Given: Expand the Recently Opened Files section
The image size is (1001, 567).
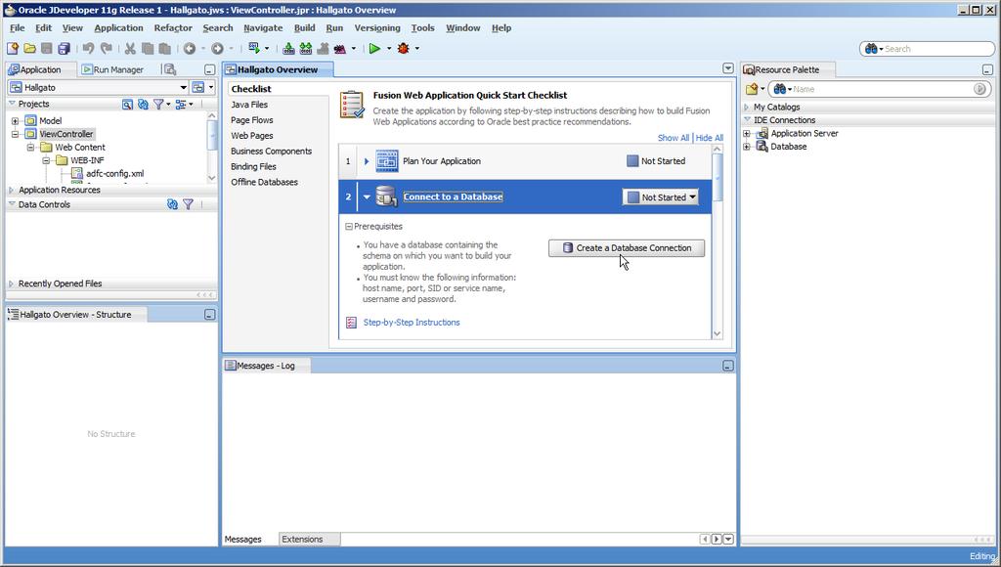Looking at the screenshot, I should click(11, 283).
